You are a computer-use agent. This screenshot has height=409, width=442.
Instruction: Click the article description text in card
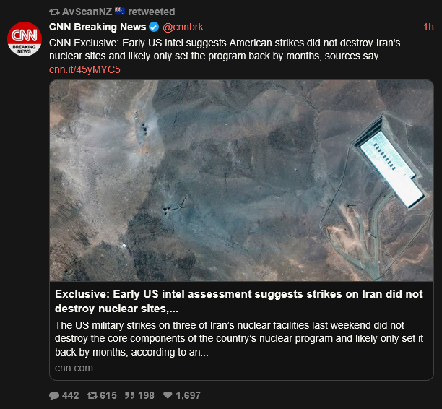click(239, 338)
